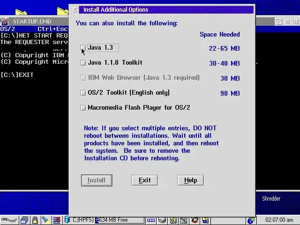Click the note about not rebooting between installations
Viewport: 300px width, 225px height.
pos(151,143)
